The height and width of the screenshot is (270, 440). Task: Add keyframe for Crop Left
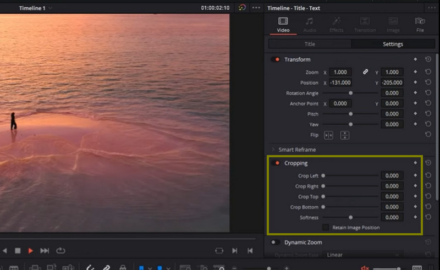point(416,176)
